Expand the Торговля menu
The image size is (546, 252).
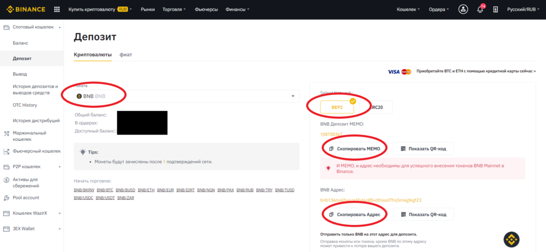[174, 10]
